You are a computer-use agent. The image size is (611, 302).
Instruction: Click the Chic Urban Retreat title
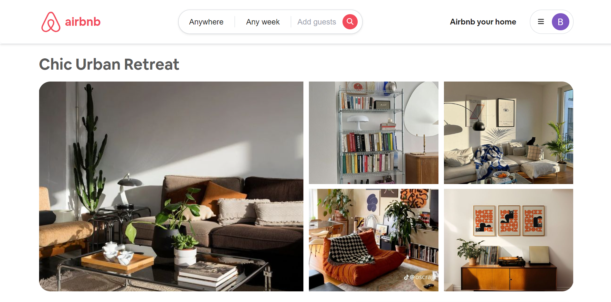pyautogui.click(x=109, y=64)
